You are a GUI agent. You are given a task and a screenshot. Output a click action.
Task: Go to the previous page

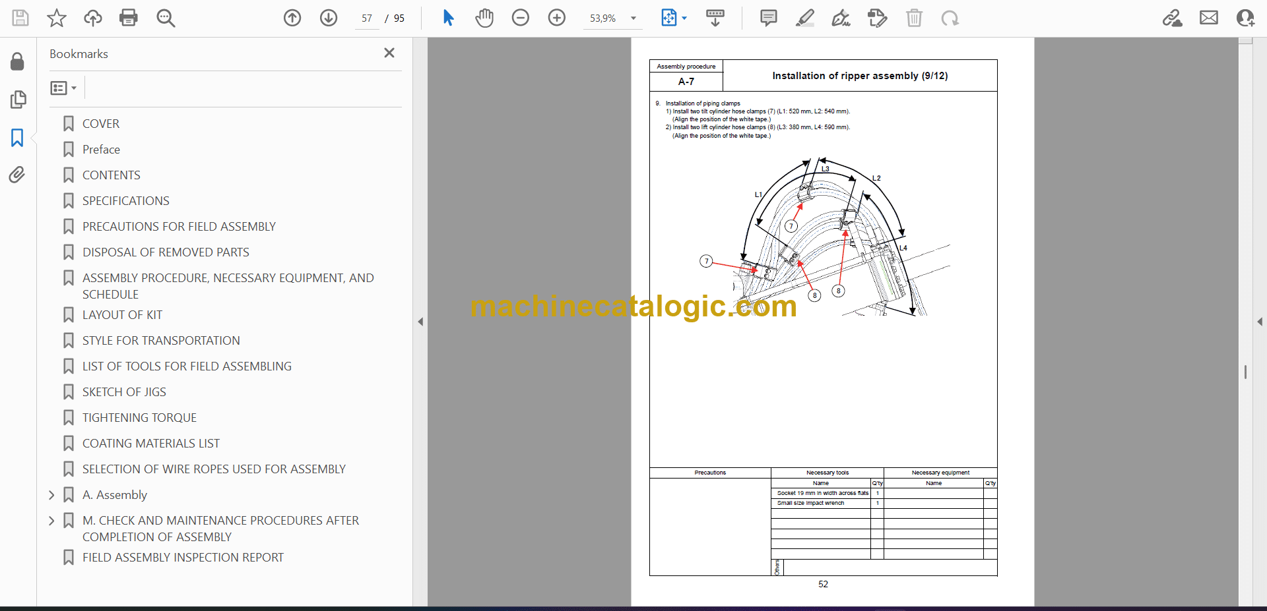tap(292, 18)
